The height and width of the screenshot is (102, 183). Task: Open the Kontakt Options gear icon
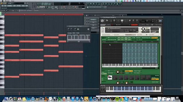click(133, 21)
